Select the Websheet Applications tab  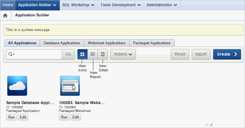(x=107, y=43)
